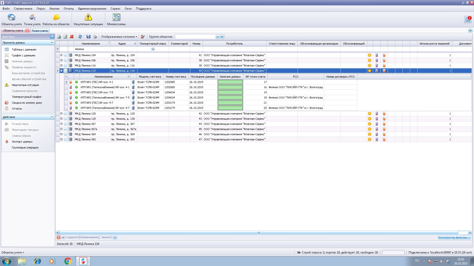Remove the filter with the red X button
This screenshot has width=474, height=266.
click(x=59, y=237)
